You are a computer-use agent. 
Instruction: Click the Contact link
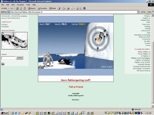pyautogui.click(x=4, y=25)
